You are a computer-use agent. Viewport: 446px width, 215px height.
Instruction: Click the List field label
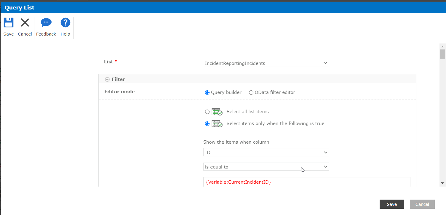pos(108,62)
